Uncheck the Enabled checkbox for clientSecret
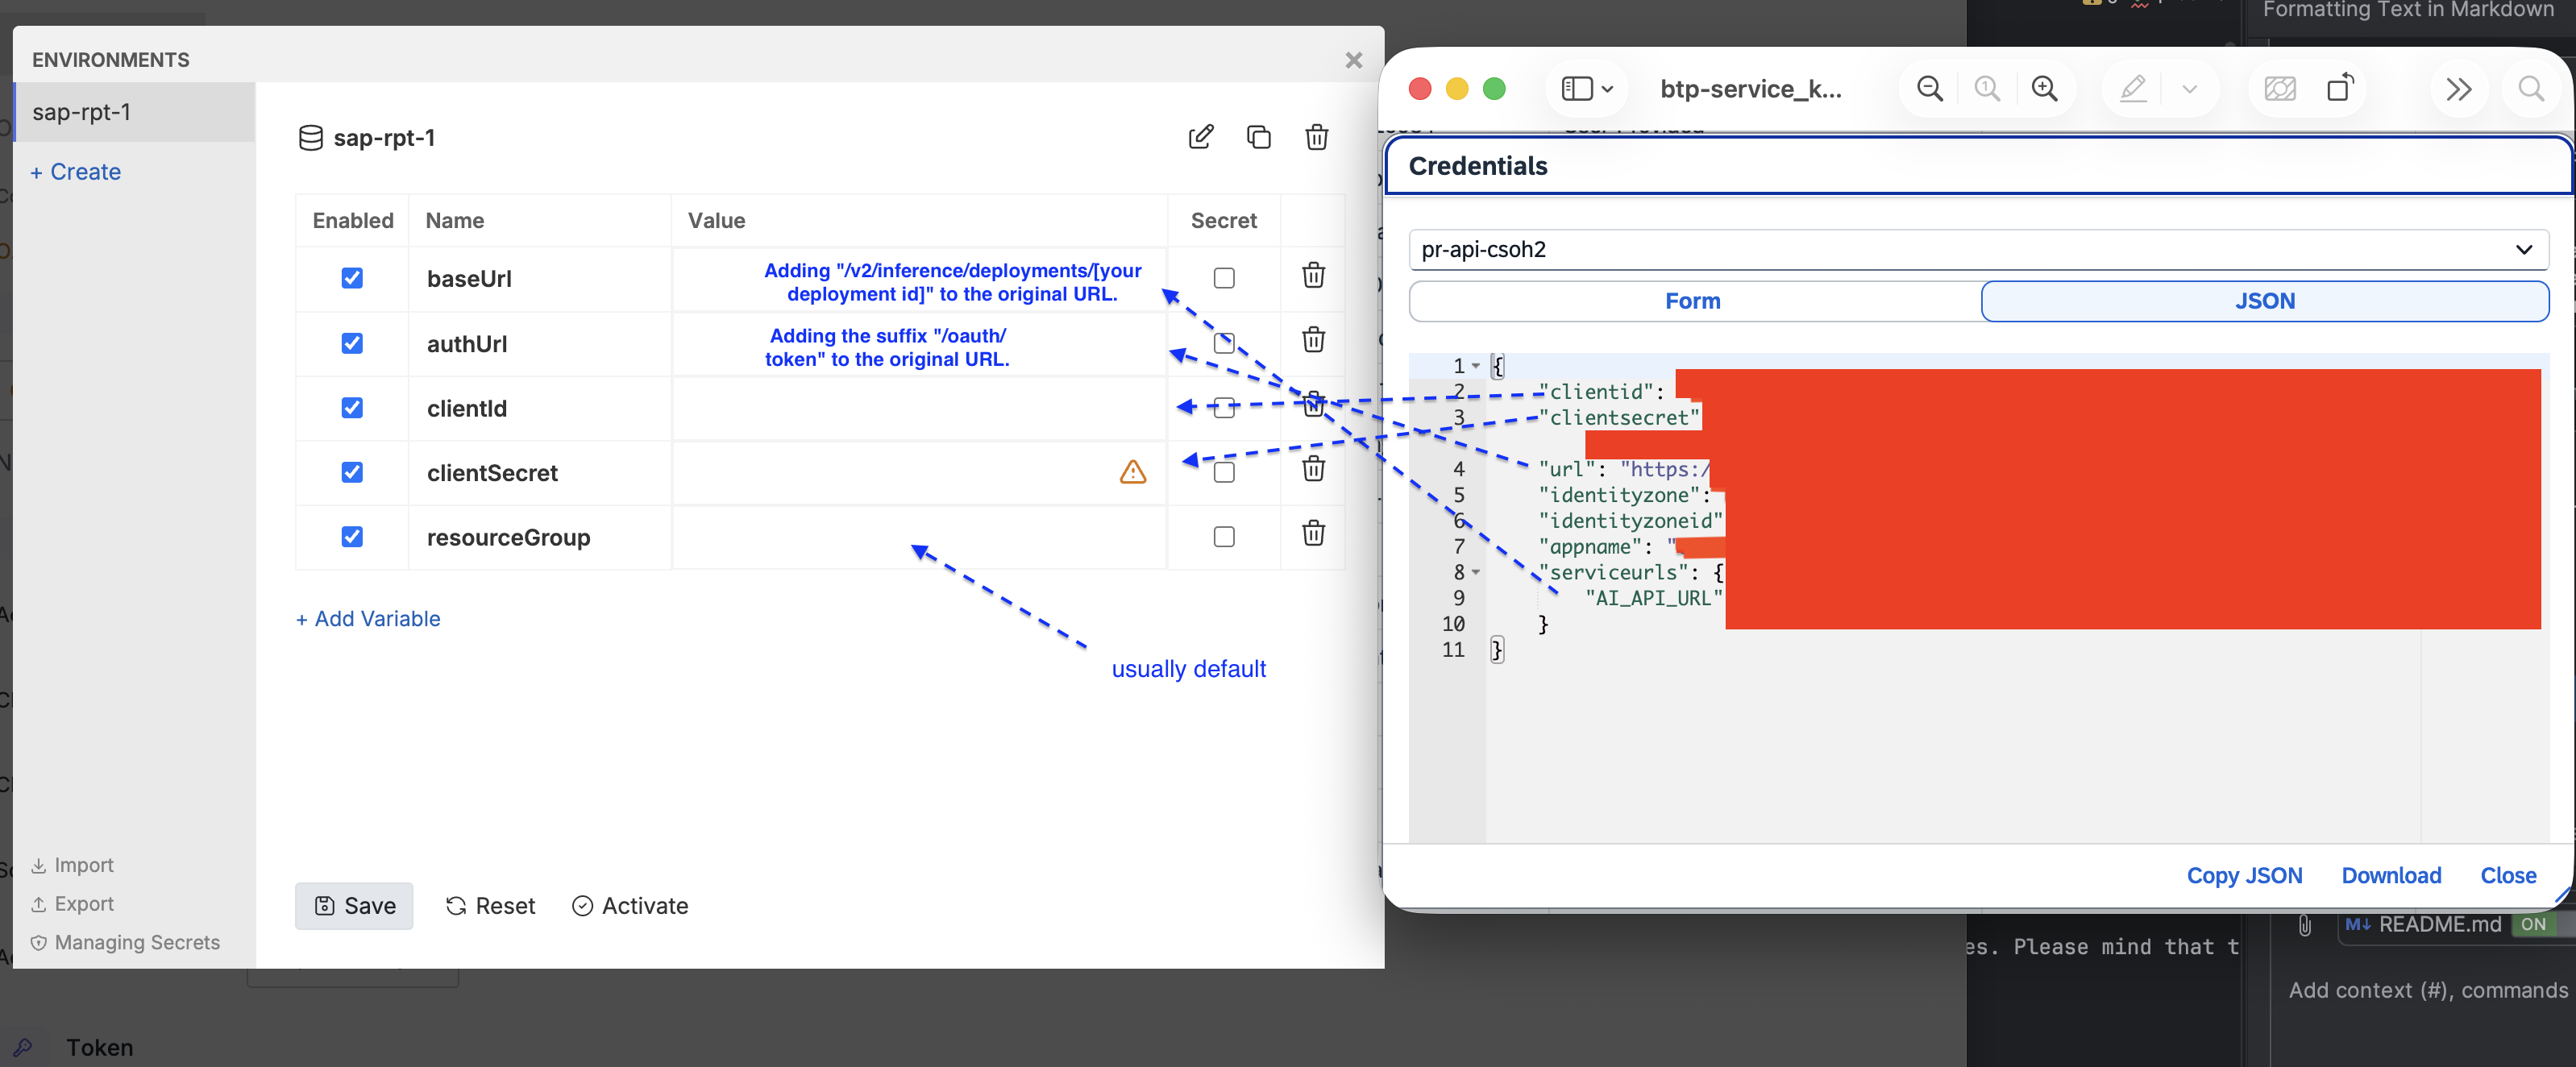Screen dimensions: 2576x1067 click(352, 472)
